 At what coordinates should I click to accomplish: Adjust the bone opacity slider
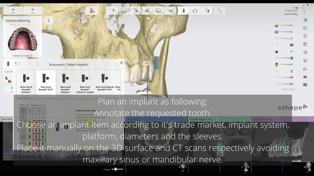tap(286, 25)
